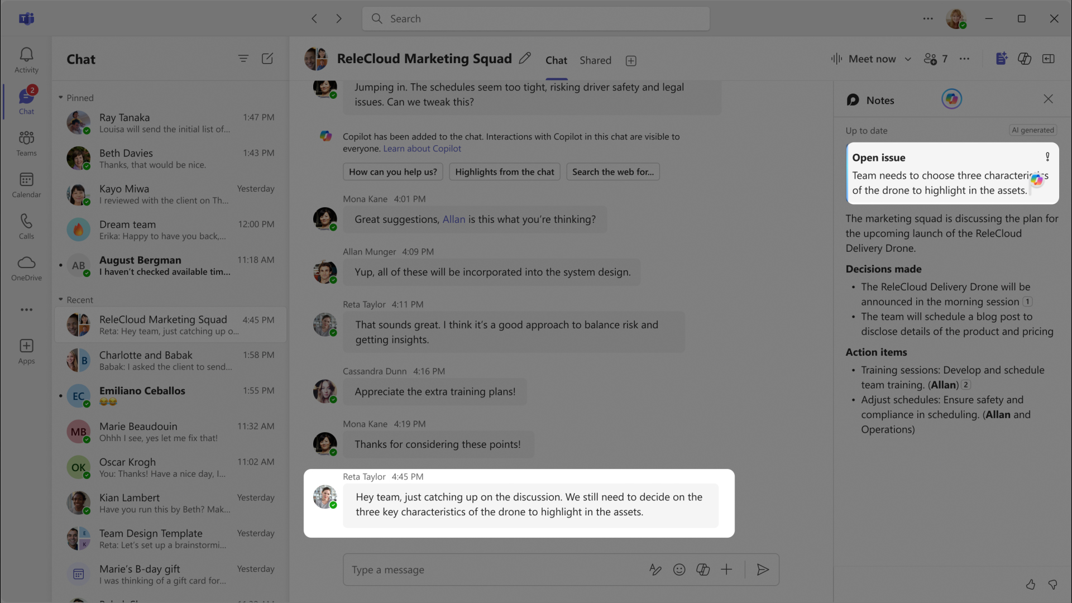Choose Highlights from the chat prompt
The image size is (1072, 603).
(x=505, y=172)
